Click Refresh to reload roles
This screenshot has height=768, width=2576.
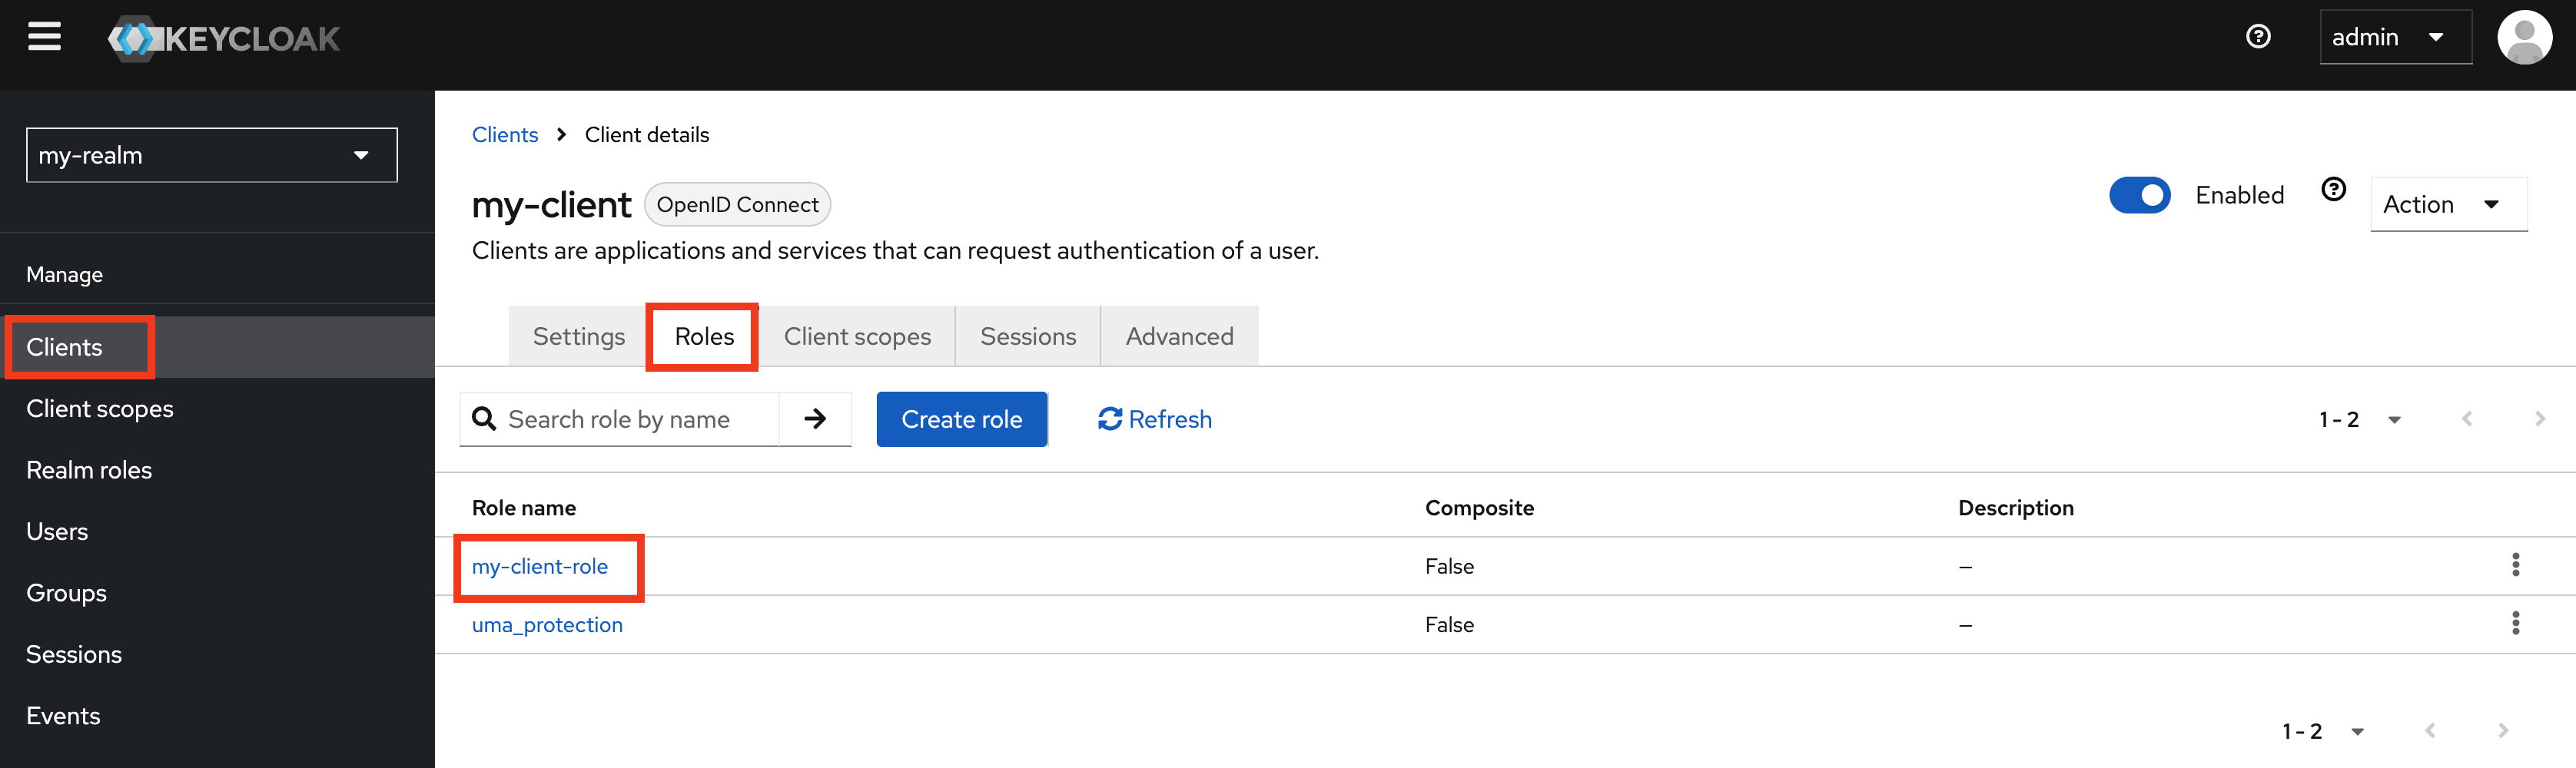click(1154, 419)
